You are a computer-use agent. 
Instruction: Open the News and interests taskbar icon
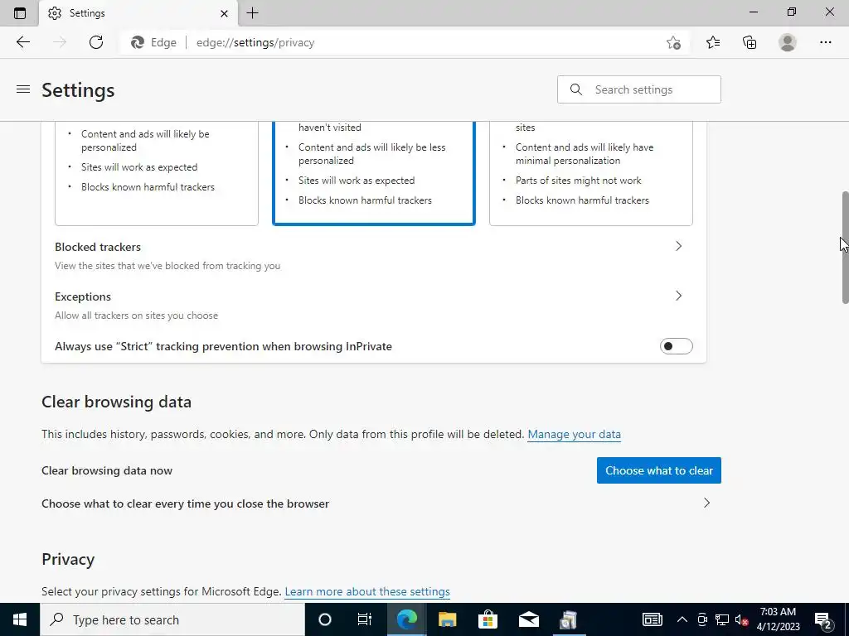pos(652,619)
